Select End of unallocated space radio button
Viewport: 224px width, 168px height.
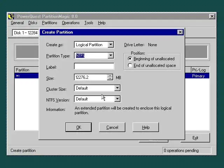coord(130,65)
